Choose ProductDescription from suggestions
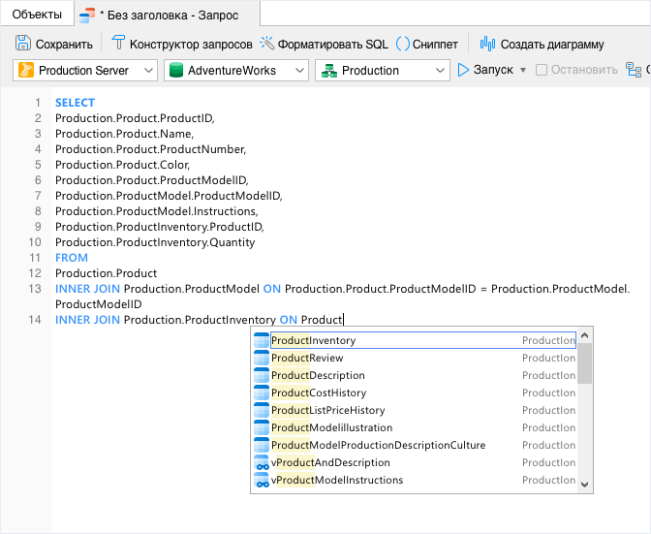This screenshot has width=651, height=534. tap(423, 375)
